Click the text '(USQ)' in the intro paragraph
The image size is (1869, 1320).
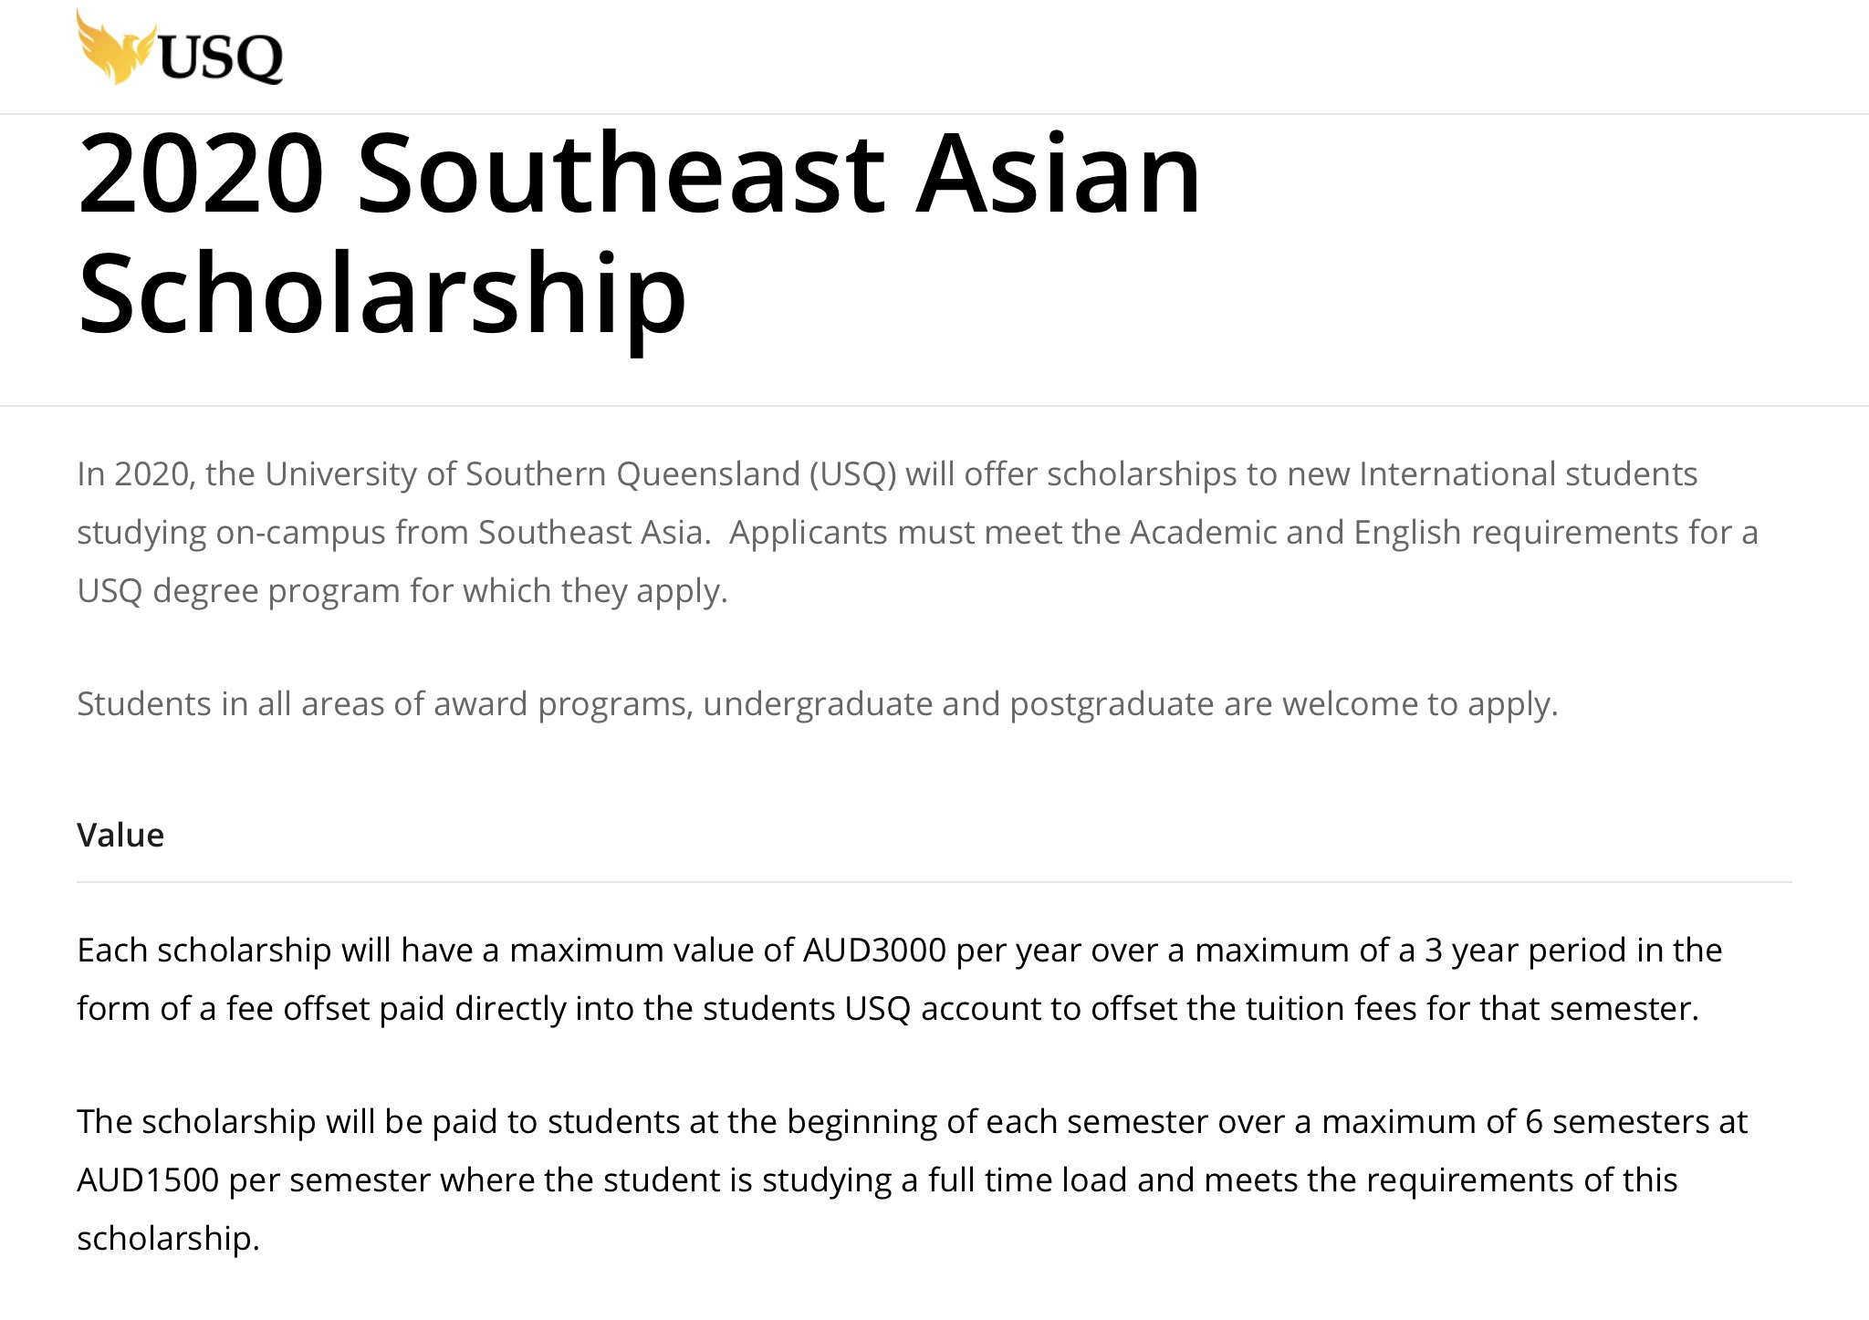coord(852,474)
